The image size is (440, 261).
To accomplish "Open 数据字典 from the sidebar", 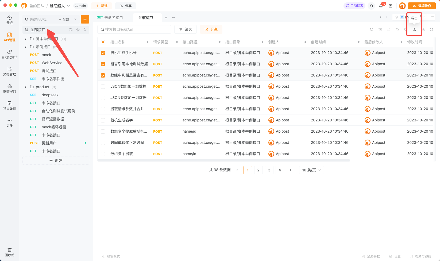I will tap(9, 88).
